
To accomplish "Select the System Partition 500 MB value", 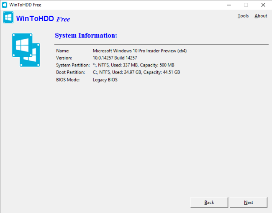I will [133, 65].
